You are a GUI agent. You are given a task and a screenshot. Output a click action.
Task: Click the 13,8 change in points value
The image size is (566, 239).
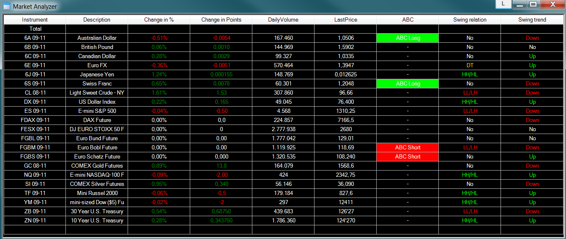click(x=221, y=166)
